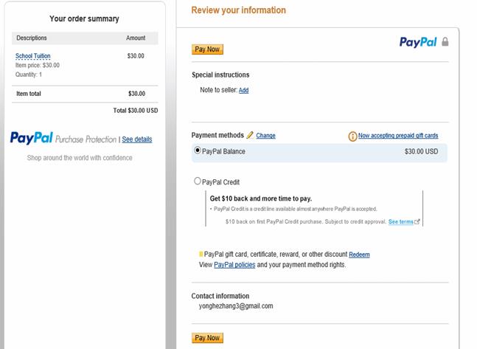Viewport: 477px width, 349px height.
Task: Click the orange info icon near prepaid gift cards
Action: pos(352,136)
